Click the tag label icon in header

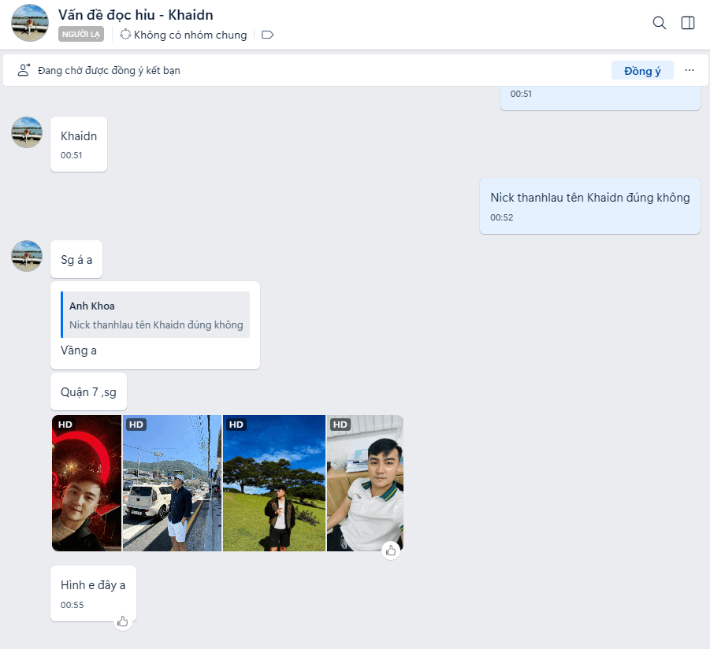tap(267, 35)
